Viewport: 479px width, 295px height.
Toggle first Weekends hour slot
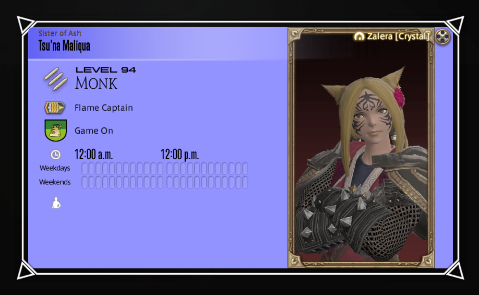(85, 183)
